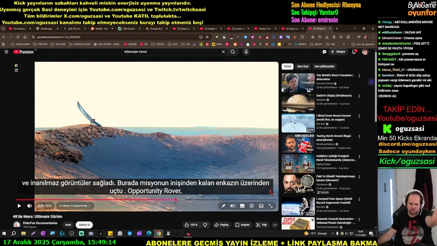Clear the search box text

[223, 52]
